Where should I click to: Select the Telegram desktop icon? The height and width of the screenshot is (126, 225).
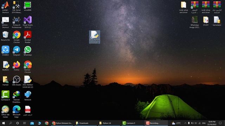17,51
